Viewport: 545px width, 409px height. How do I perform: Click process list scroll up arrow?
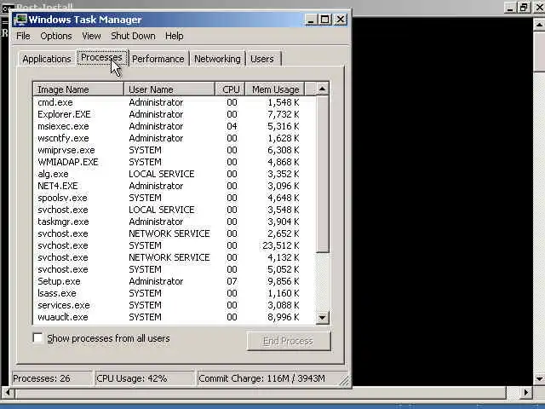tap(322, 89)
